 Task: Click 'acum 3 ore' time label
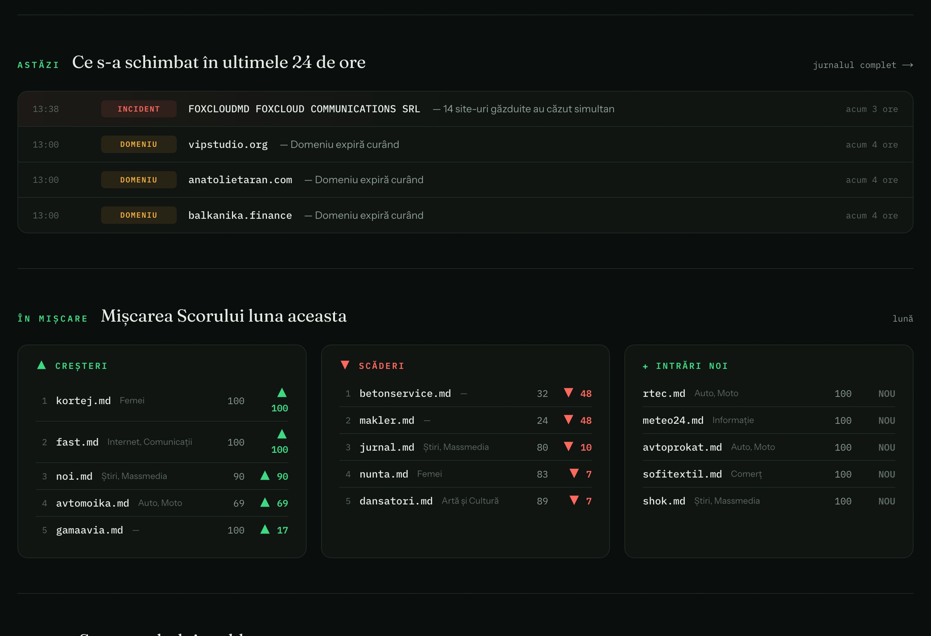pos(872,109)
